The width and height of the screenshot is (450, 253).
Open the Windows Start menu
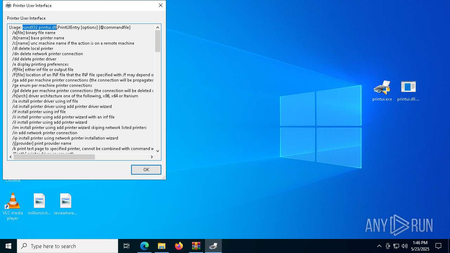(x=8, y=246)
